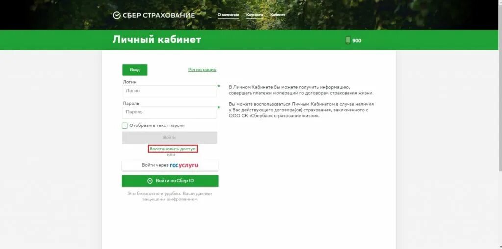The width and height of the screenshot is (502, 249).
Task: Click the Отобразить текст пароля label text
Action: coord(157,125)
